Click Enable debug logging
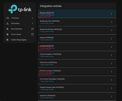 click(20, 40)
